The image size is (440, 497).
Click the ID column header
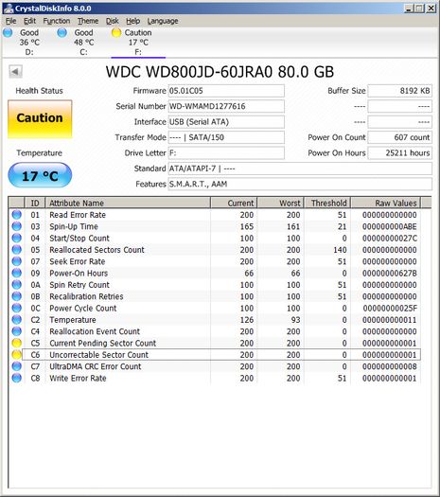click(x=35, y=203)
